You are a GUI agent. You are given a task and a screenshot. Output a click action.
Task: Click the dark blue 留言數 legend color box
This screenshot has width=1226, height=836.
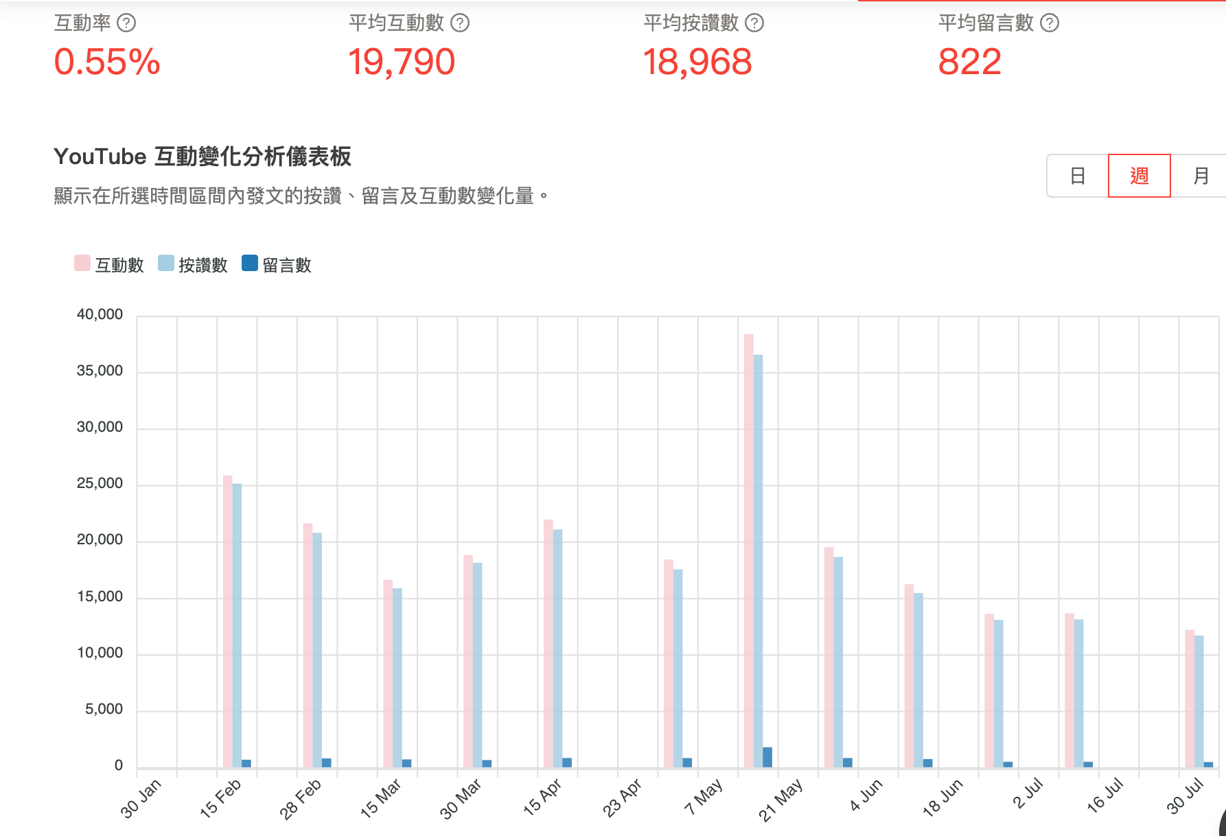[x=250, y=264]
